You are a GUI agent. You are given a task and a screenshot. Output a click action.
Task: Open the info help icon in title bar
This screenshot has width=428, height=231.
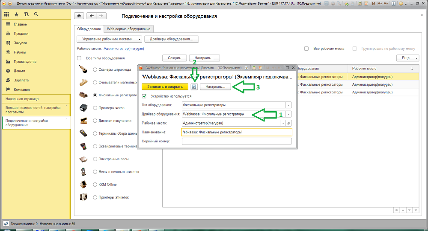pos(401,3)
